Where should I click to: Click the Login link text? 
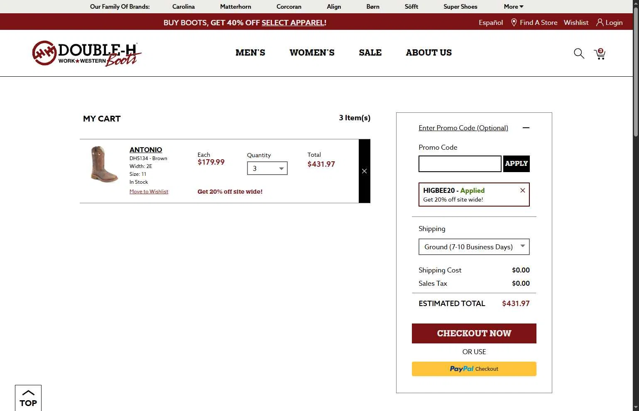(x=614, y=22)
